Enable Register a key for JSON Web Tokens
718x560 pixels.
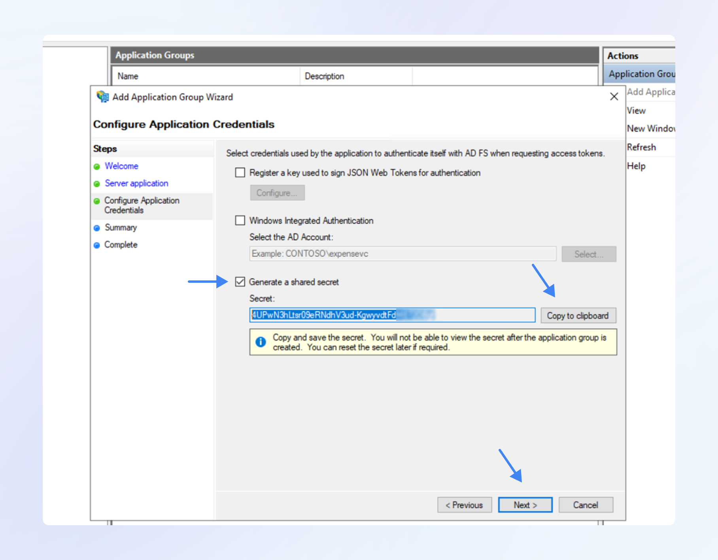[x=240, y=172]
